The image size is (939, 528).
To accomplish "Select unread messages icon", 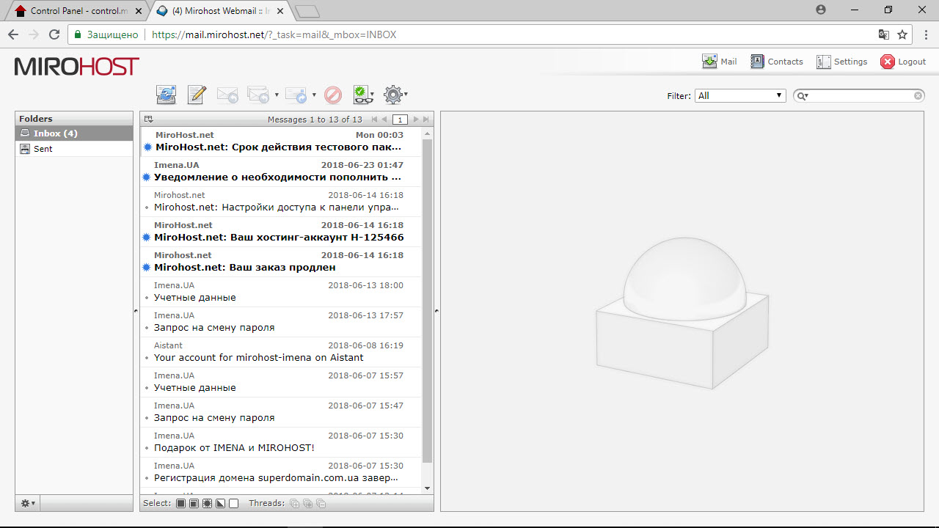I will tap(207, 503).
